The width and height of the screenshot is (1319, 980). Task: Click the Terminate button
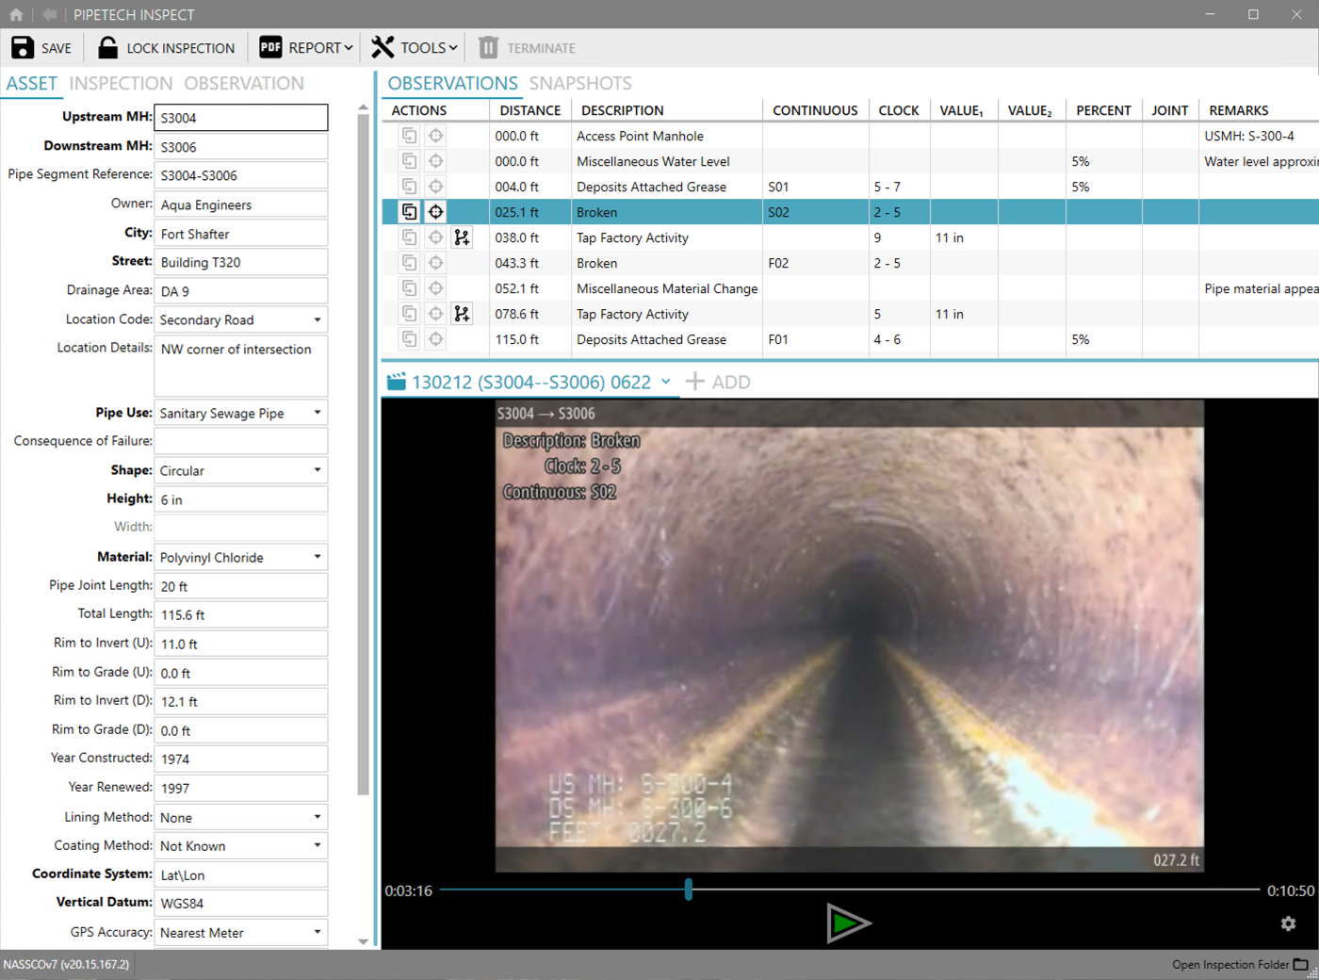[528, 48]
